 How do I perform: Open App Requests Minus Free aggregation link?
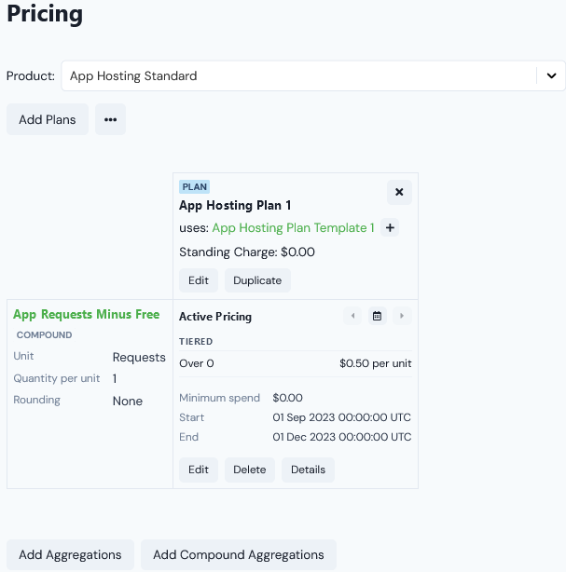pyautogui.click(x=86, y=315)
